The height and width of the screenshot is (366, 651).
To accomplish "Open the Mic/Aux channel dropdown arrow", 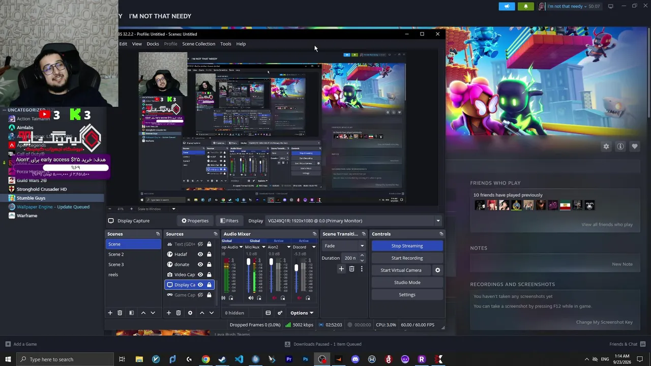I will (x=264, y=247).
